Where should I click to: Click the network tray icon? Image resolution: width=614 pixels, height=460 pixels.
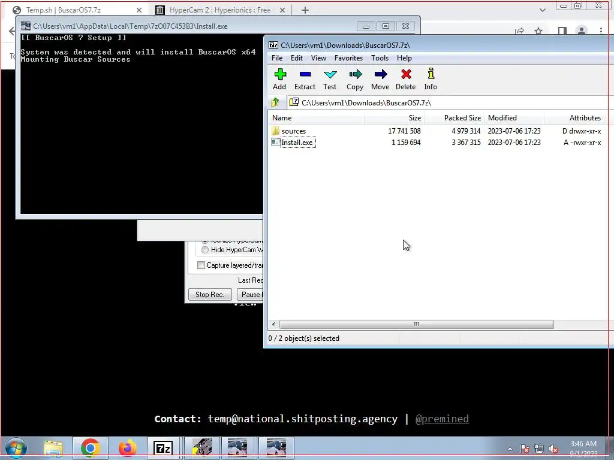tap(539, 449)
